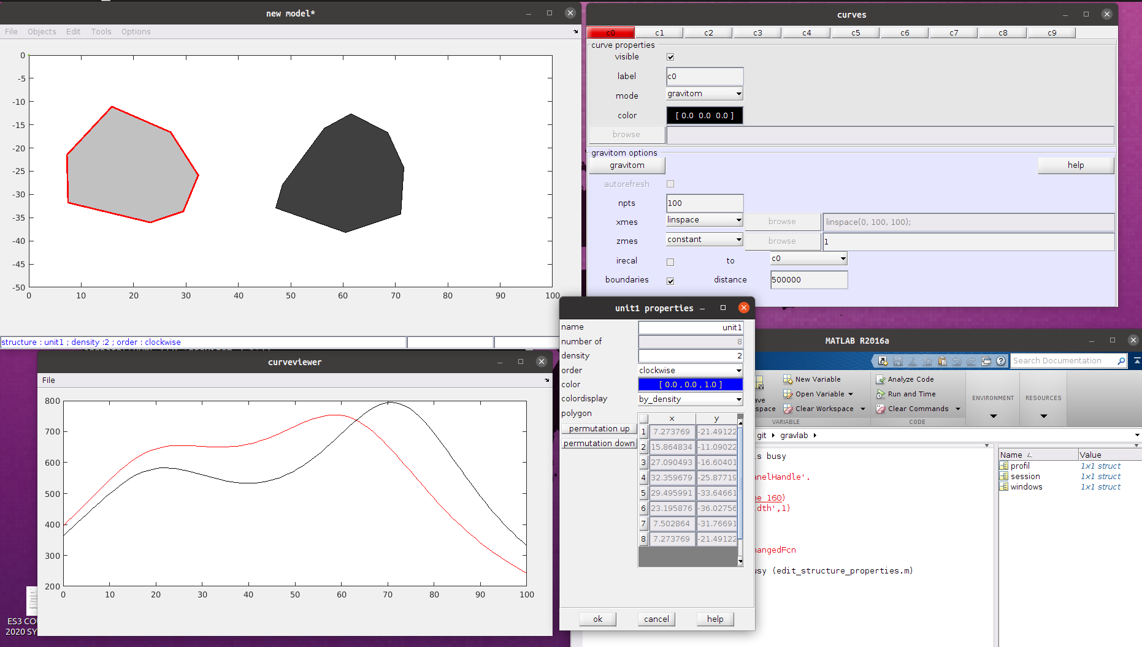Click the Switch Windows icon in MATLAB toolbar
The width and height of the screenshot is (1142, 647).
[x=986, y=361]
